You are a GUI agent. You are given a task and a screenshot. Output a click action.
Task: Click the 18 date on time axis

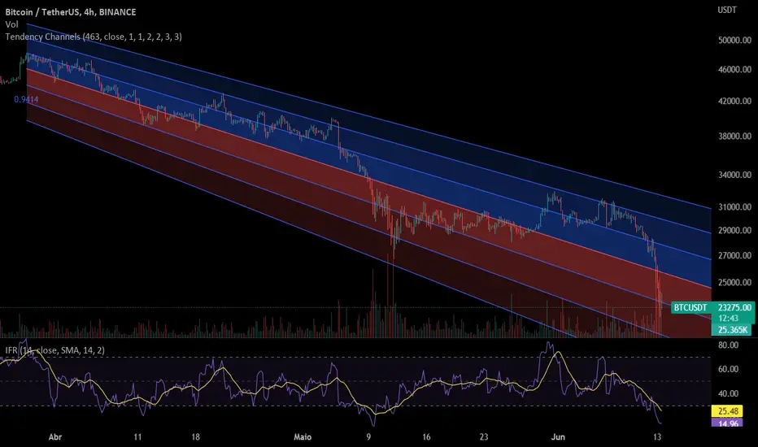tap(195, 437)
